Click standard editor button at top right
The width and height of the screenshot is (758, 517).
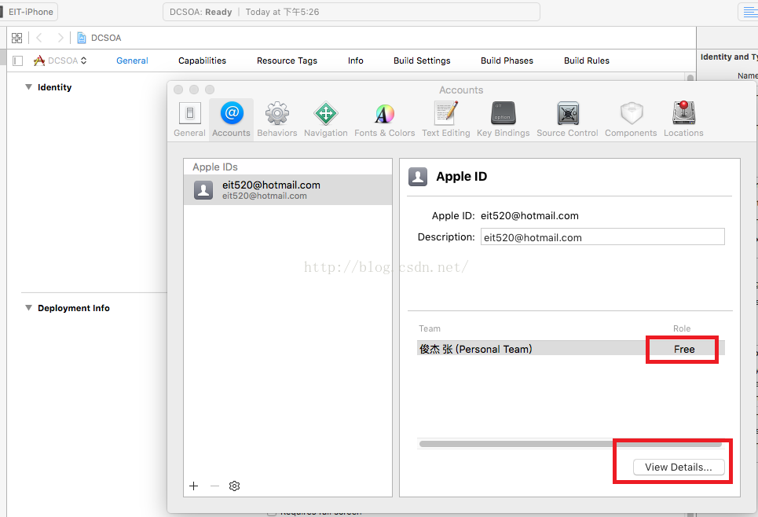click(749, 12)
